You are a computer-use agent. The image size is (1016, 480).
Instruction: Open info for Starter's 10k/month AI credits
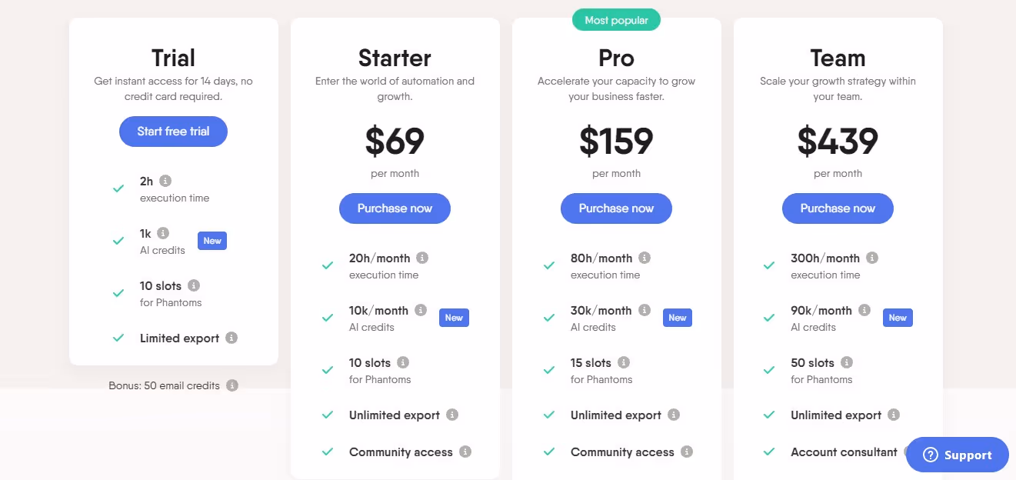(421, 310)
